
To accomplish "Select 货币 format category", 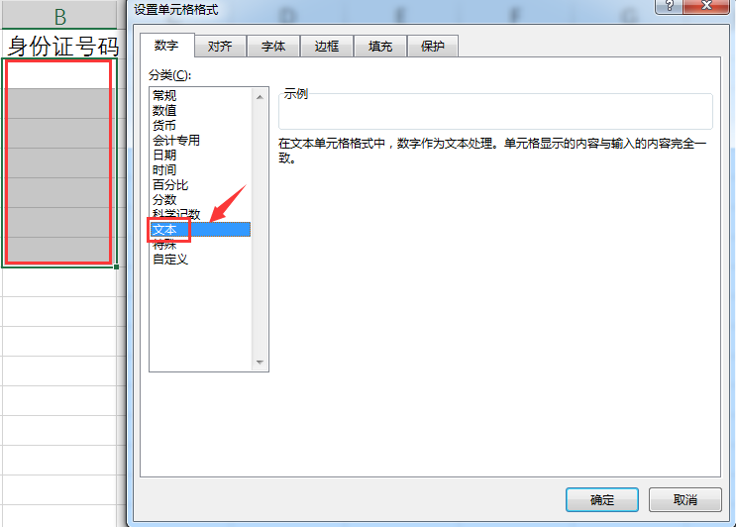I will point(164,125).
